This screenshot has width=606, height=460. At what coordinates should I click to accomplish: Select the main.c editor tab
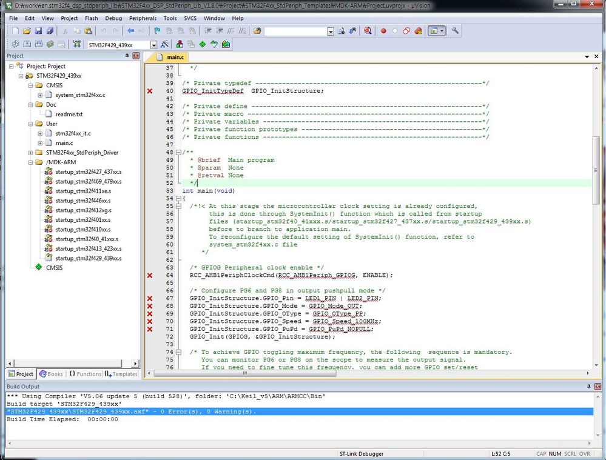tap(170, 57)
